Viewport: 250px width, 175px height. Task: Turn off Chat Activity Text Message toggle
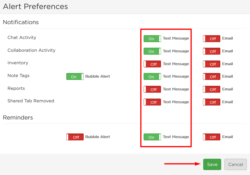click(x=152, y=39)
